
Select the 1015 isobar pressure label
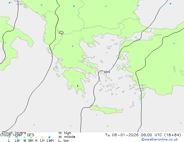(x=107, y=72)
